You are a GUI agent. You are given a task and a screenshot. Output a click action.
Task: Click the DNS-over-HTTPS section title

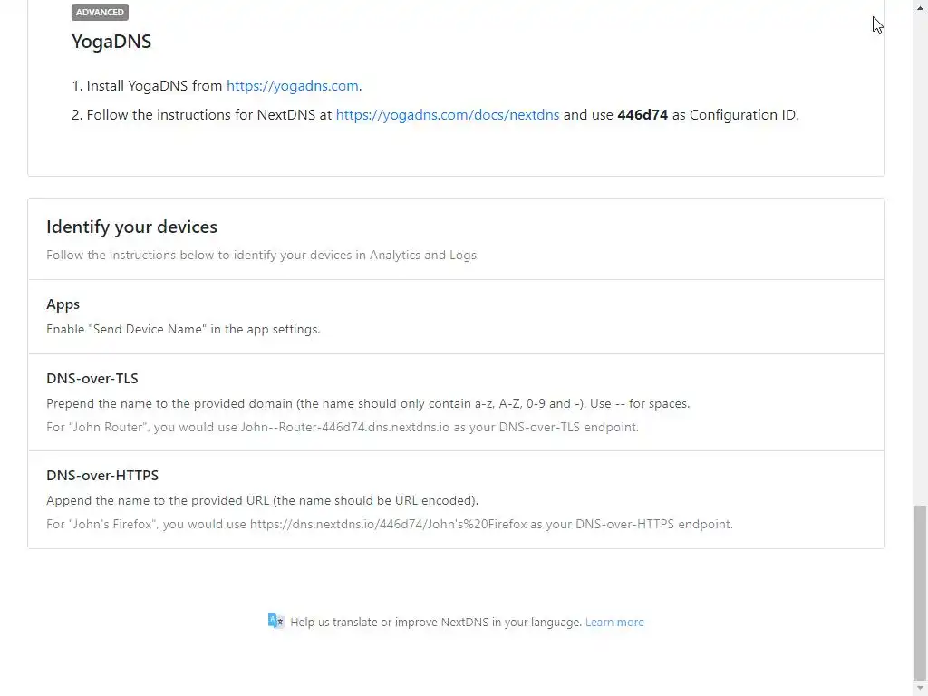pos(102,476)
